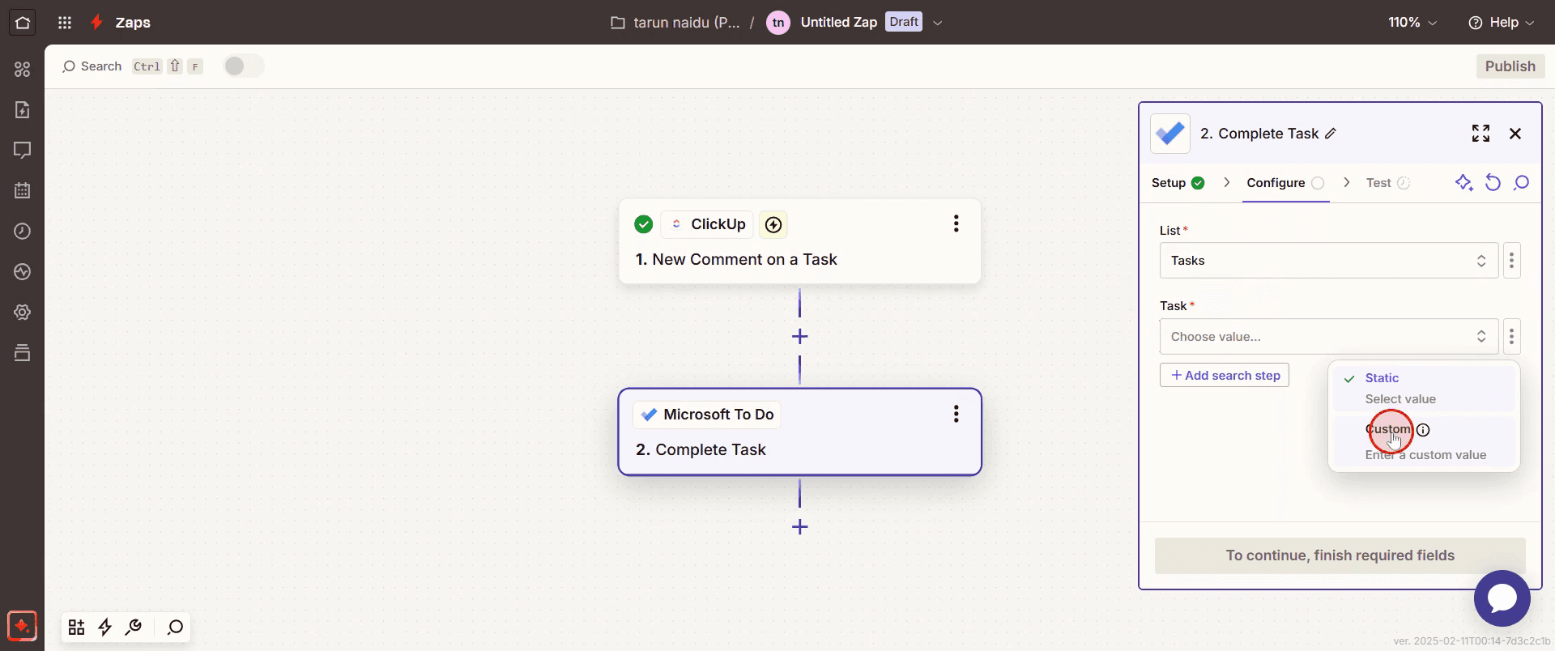Click the lightning bolt in bottom toolbar
1555x651 pixels.
point(105,628)
